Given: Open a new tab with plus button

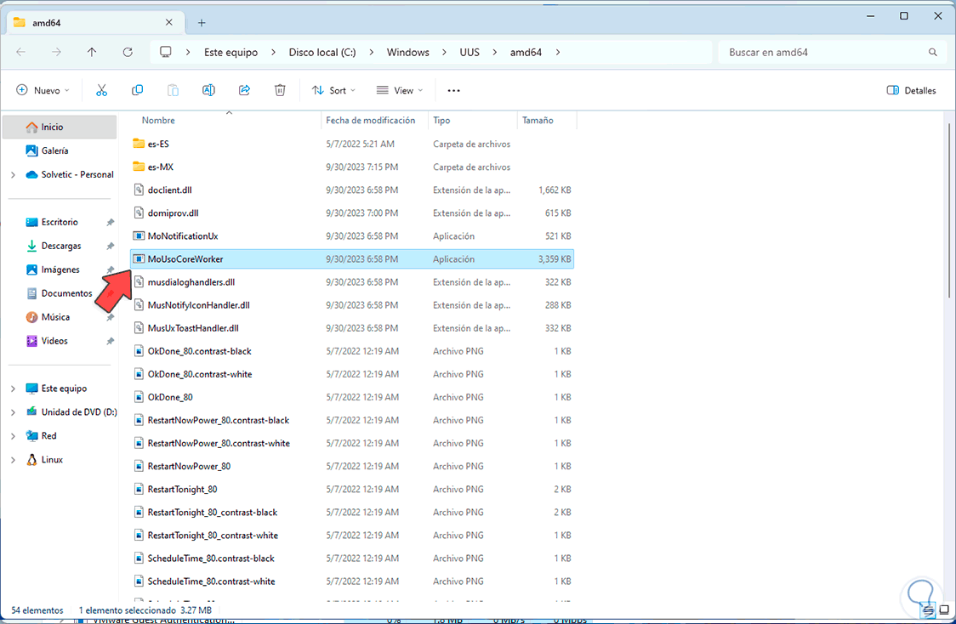Looking at the screenshot, I should [x=202, y=23].
